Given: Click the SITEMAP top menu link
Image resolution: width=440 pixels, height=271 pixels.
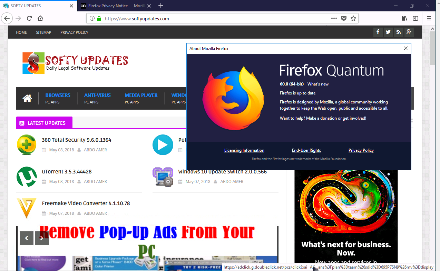Looking at the screenshot, I should tap(43, 32).
